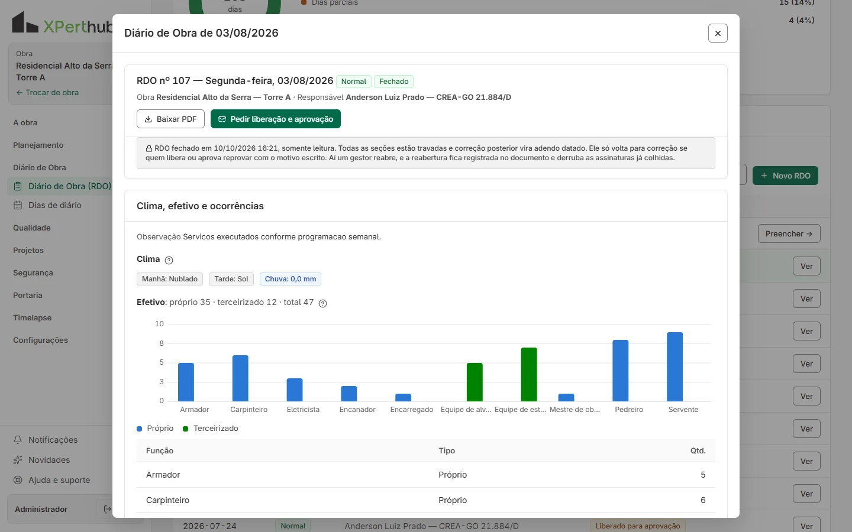Open Configurações in the sidebar
The image size is (852, 532).
pyautogui.click(x=41, y=340)
